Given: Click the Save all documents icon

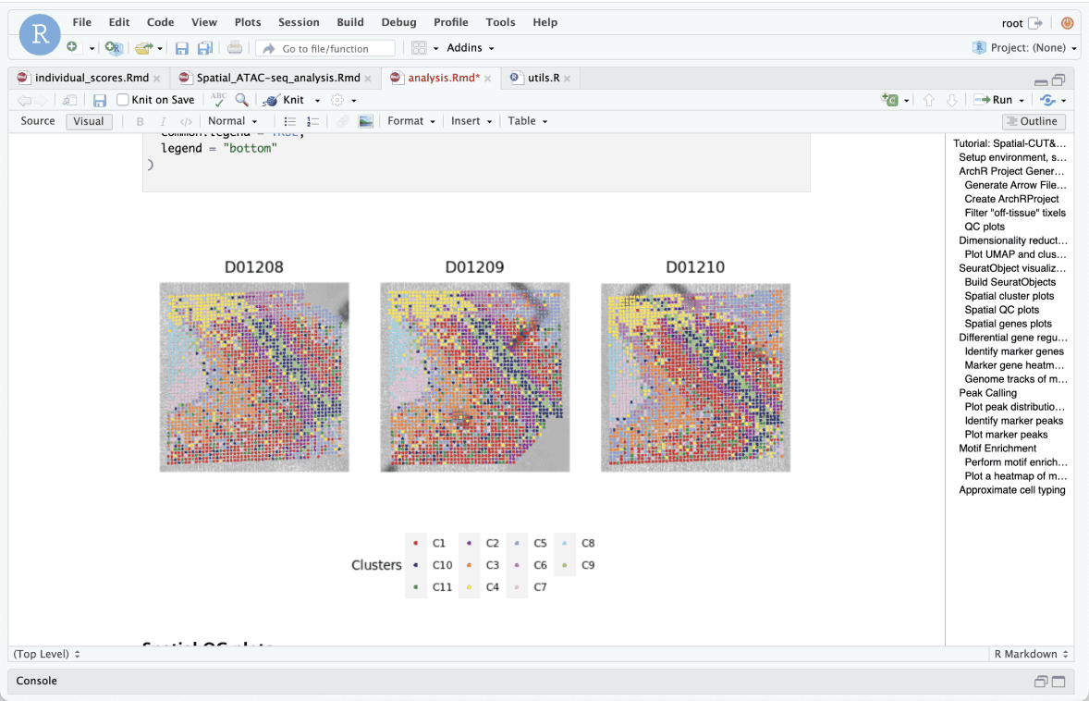Looking at the screenshot, I should point(204,48).
